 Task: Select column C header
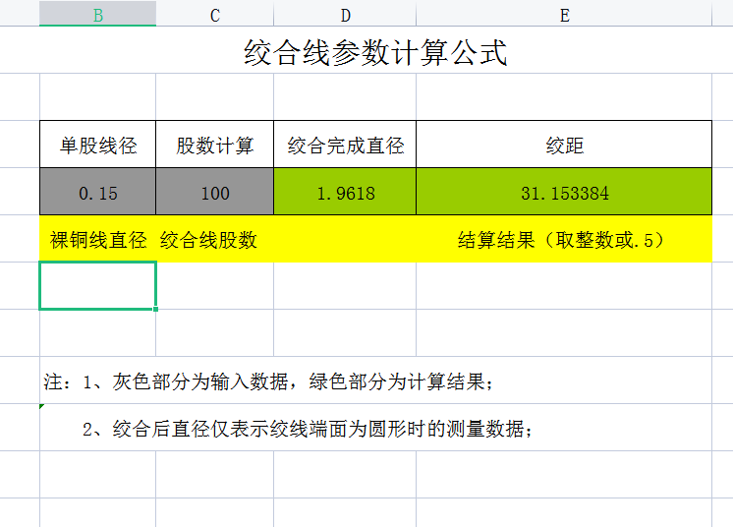(x=214, y=14)
